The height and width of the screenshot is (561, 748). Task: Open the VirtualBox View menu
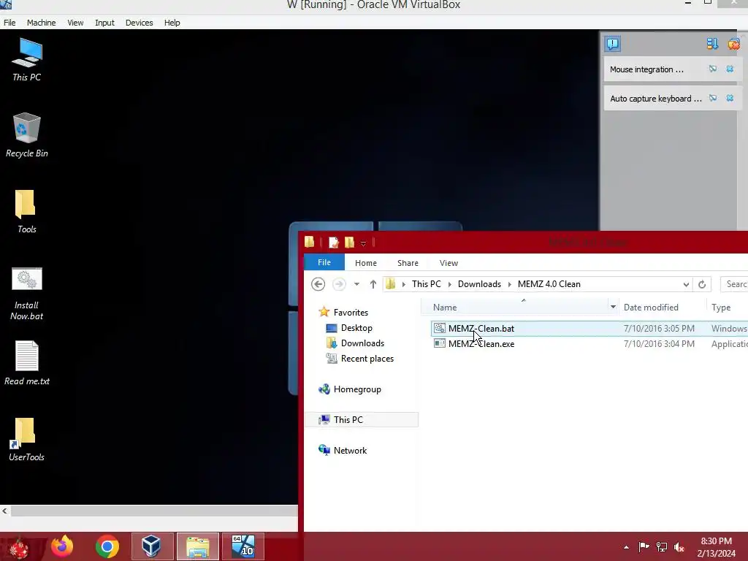[75, 23]
